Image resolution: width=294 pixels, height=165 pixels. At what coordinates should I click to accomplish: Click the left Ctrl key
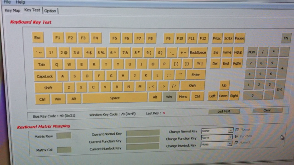43,99
